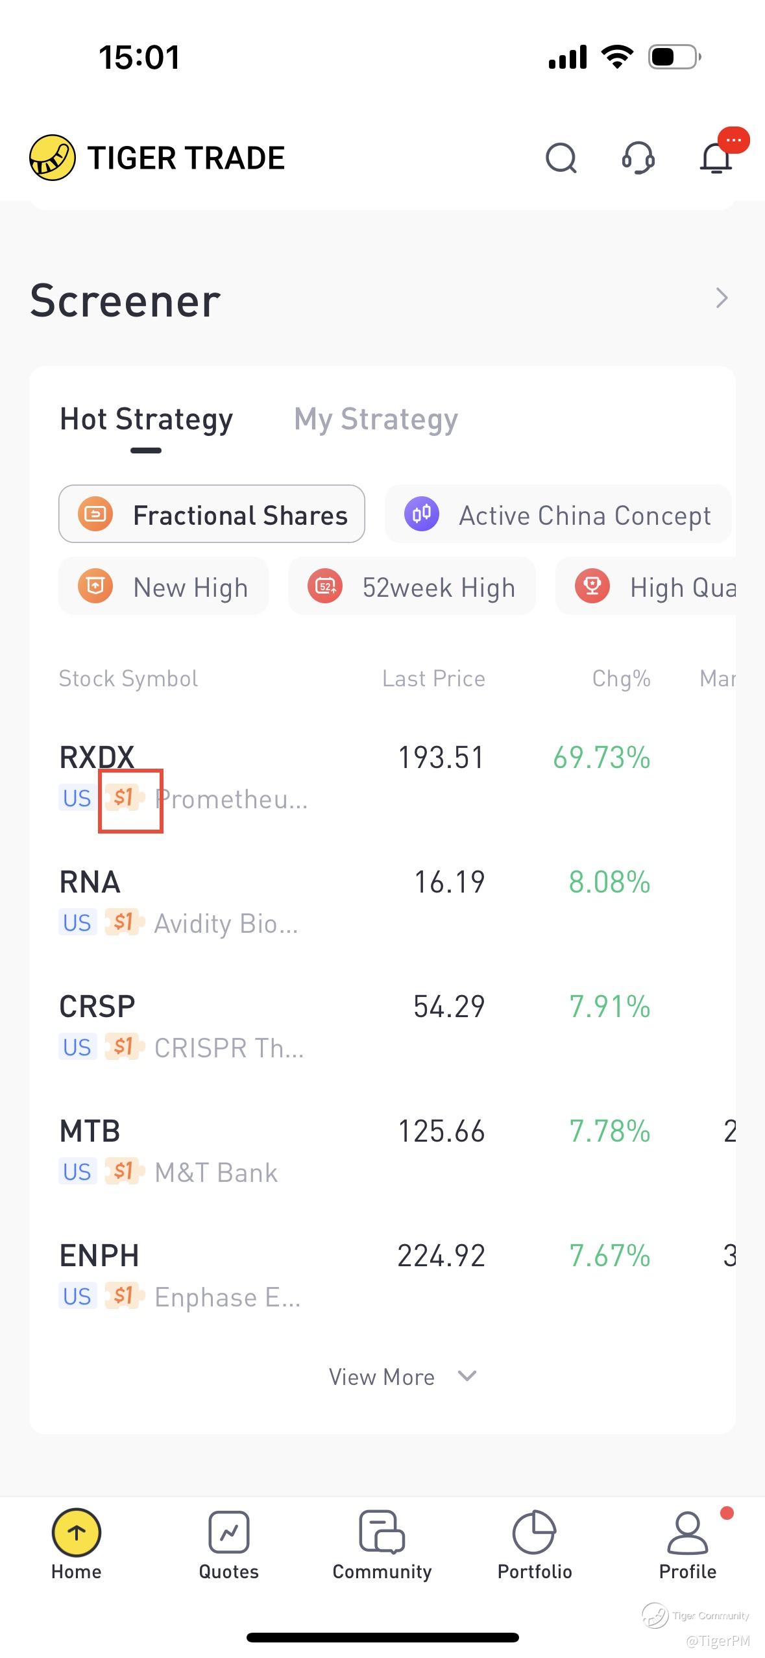The image size is (765, 1658).
Task: Choose Active China Concept filter
Action: point(558,514)
